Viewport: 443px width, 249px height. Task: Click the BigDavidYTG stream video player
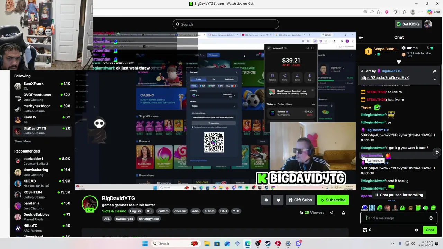point(215,111)
